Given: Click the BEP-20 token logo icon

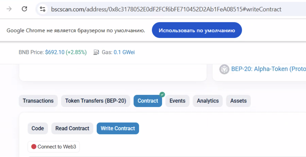Looking at the screenshot, I should pyautogui.click(x=224, y=69).
